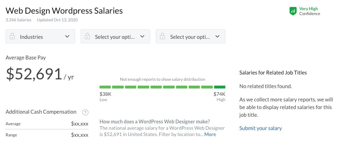Click the $52,691 average base pay figure
This screenshot has width=342, height=143.
pos(34,74)
